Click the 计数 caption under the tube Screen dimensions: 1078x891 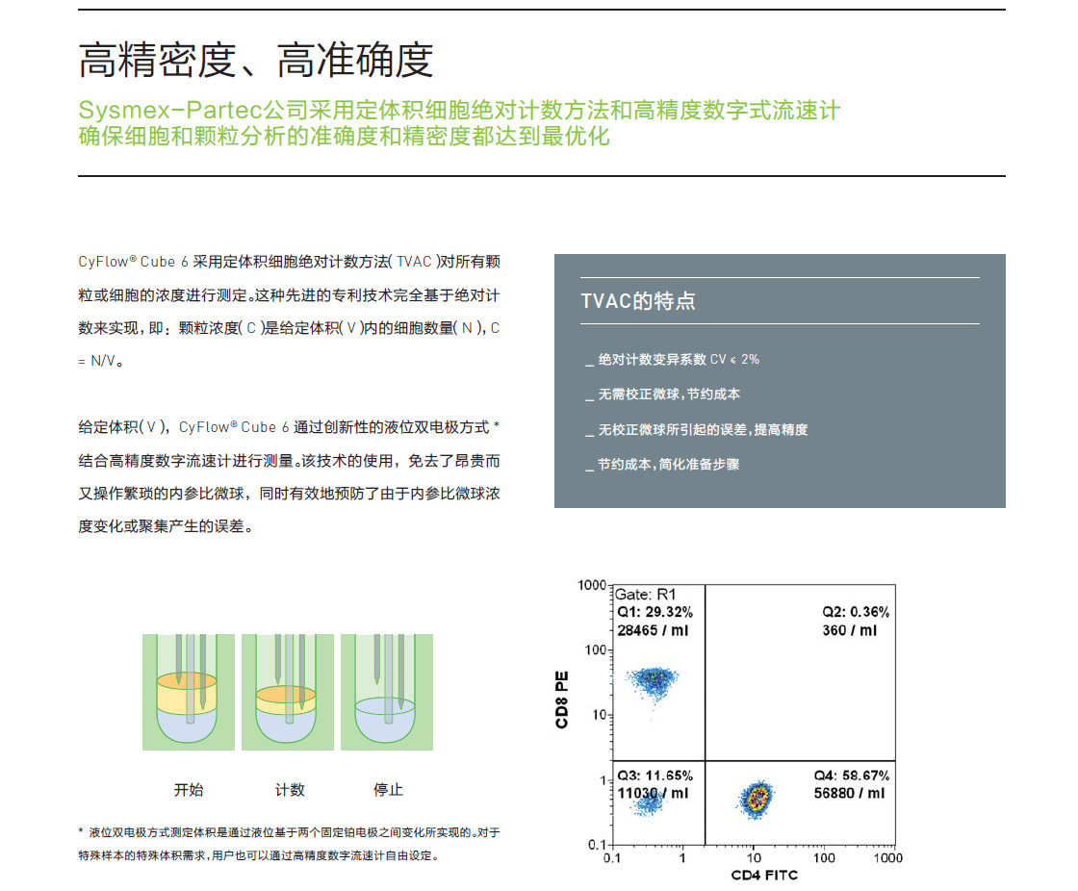pyautogui.click(x=290, y=790)
